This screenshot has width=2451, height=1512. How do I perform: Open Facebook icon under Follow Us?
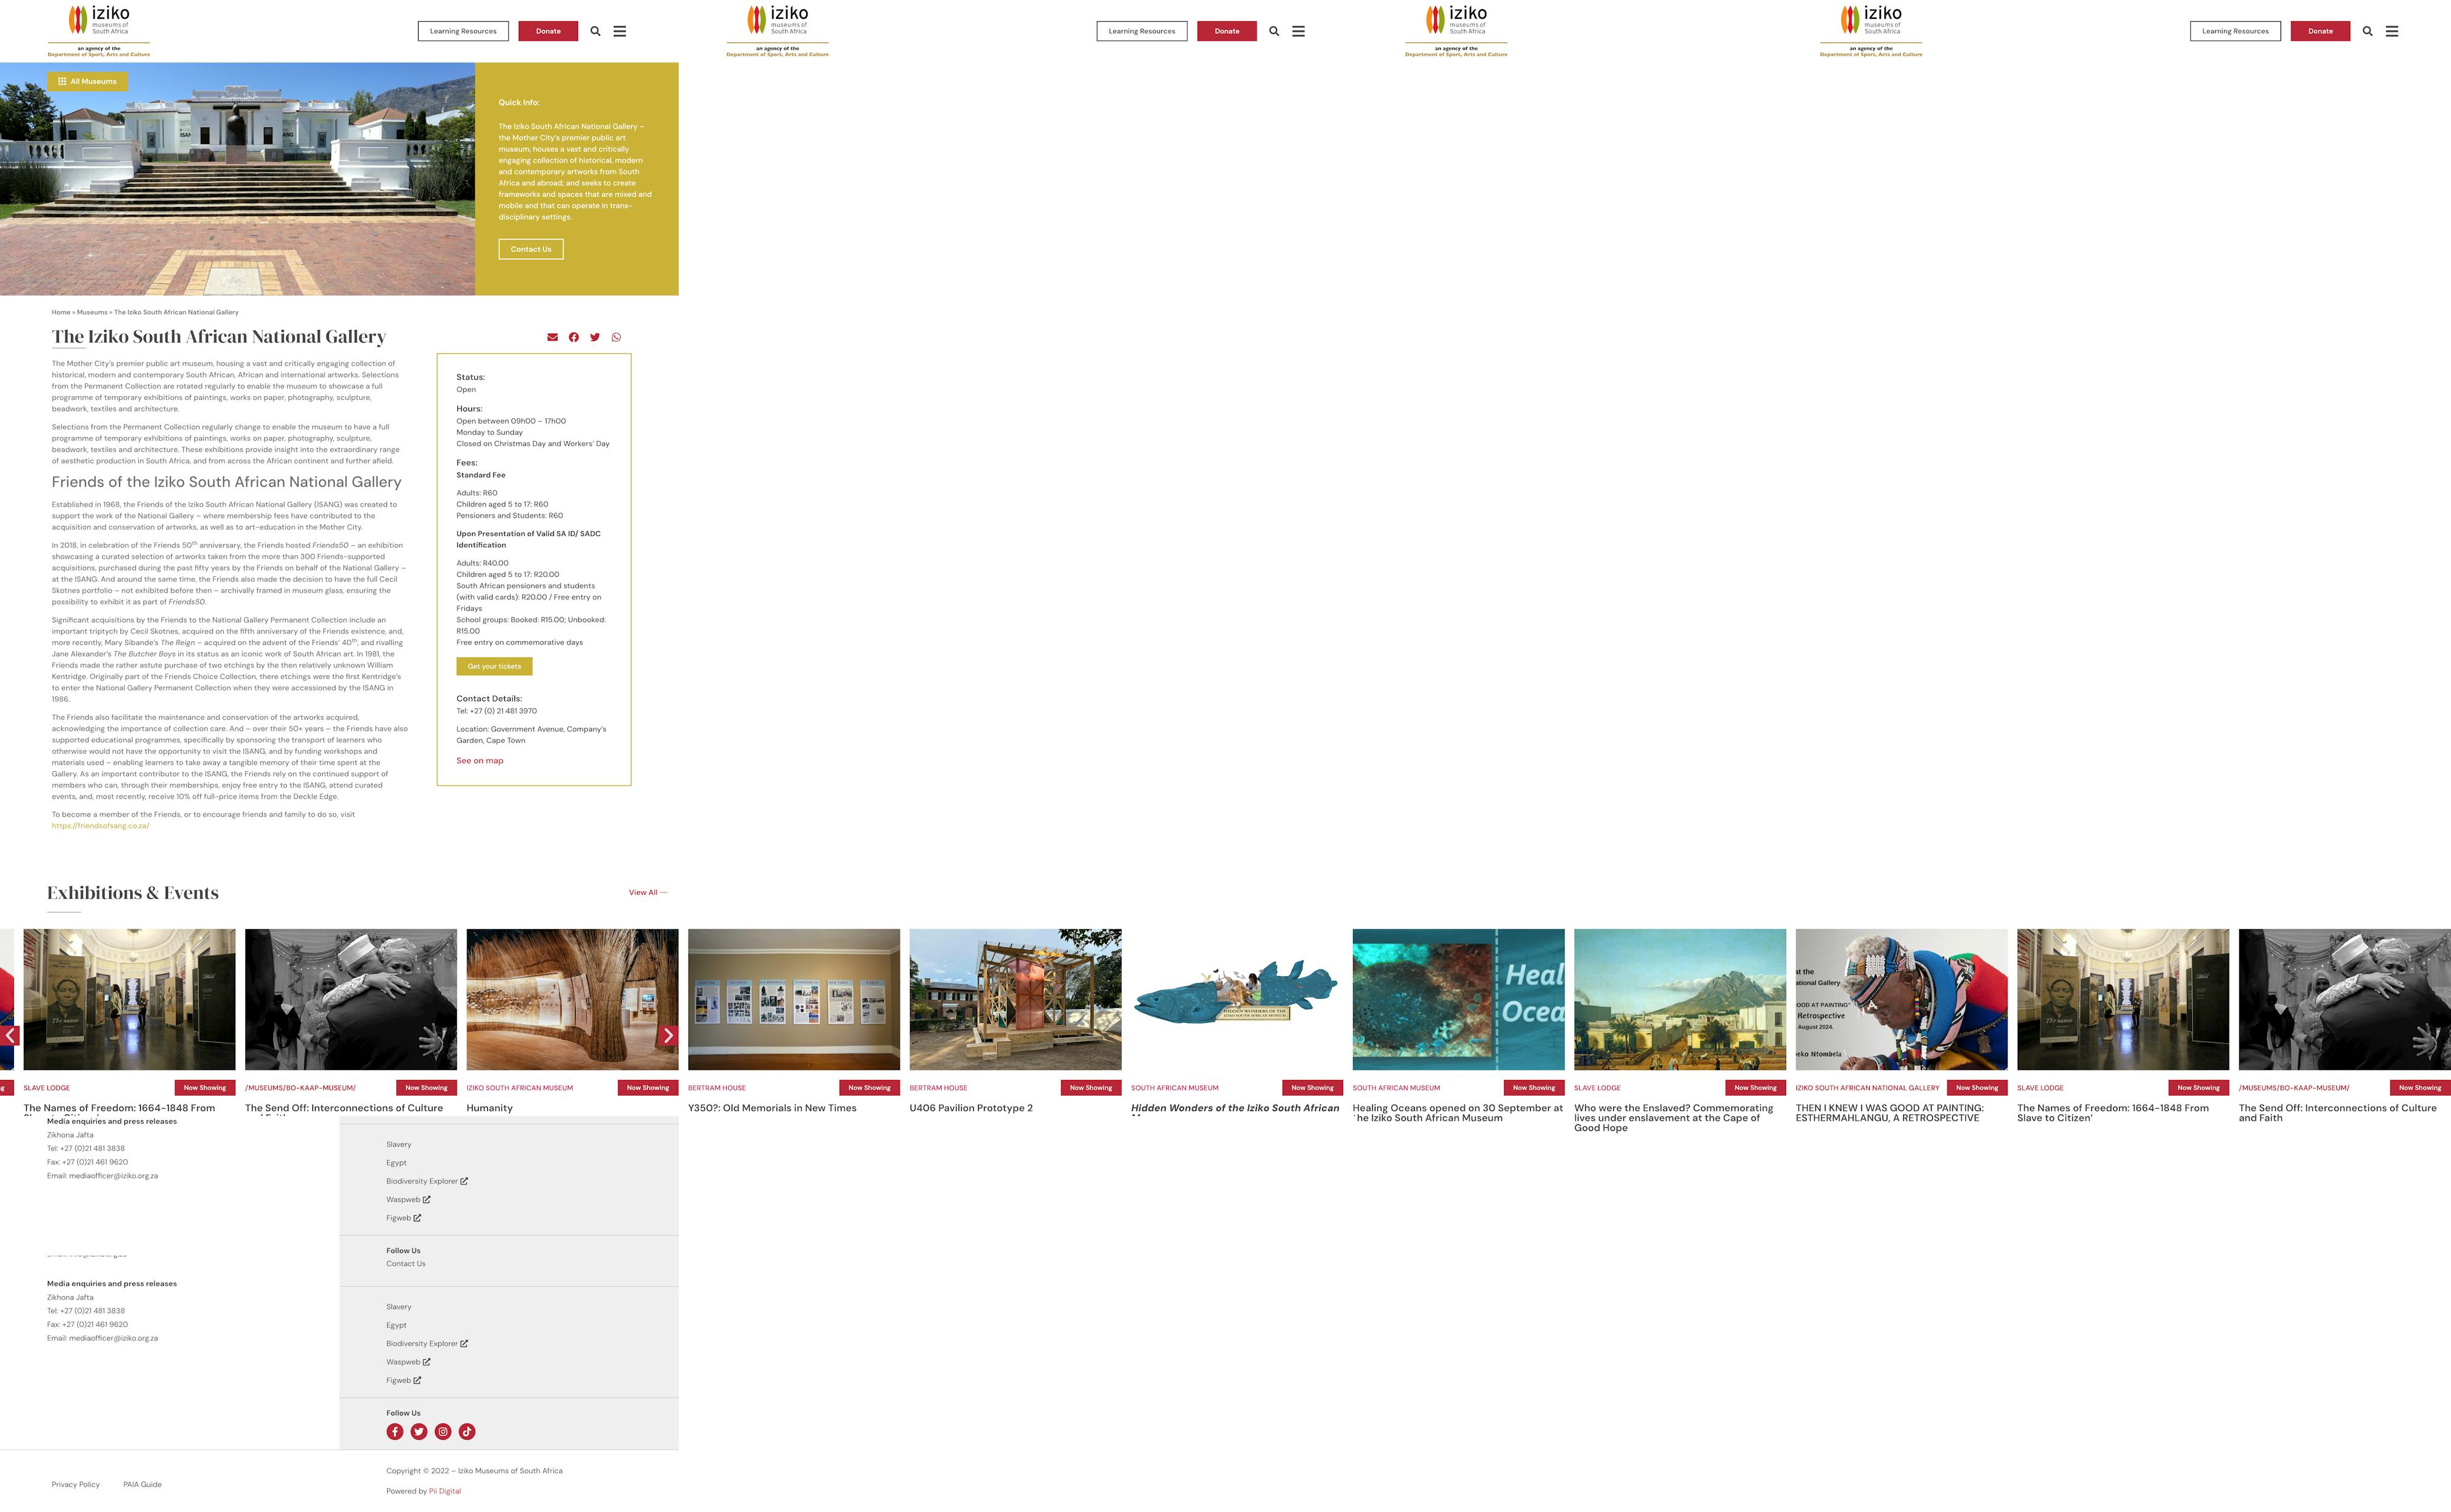tap(395, 1432)
